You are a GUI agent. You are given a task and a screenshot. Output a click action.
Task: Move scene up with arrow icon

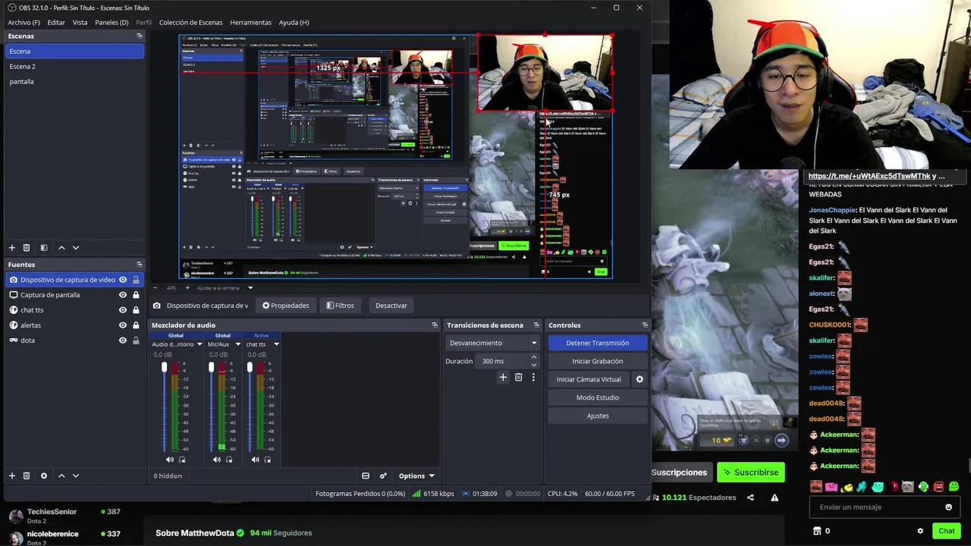[x=61, y=248]
